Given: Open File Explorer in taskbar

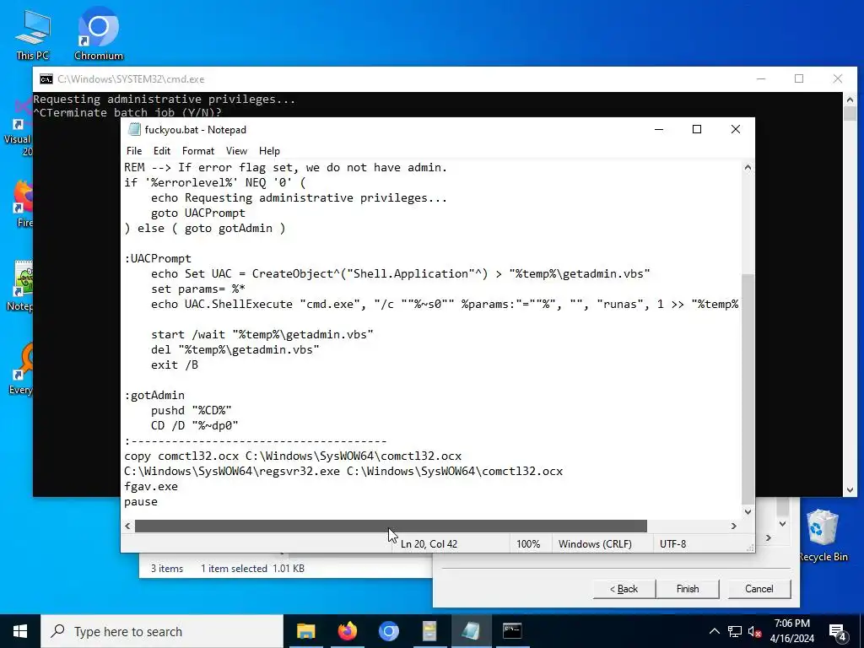Looking at the screenshot, I should [305, 631].
